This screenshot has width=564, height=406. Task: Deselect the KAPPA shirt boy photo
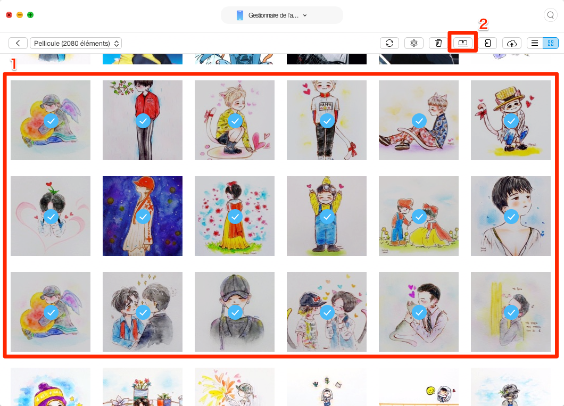pyautogui.click(x=327, y=120)
